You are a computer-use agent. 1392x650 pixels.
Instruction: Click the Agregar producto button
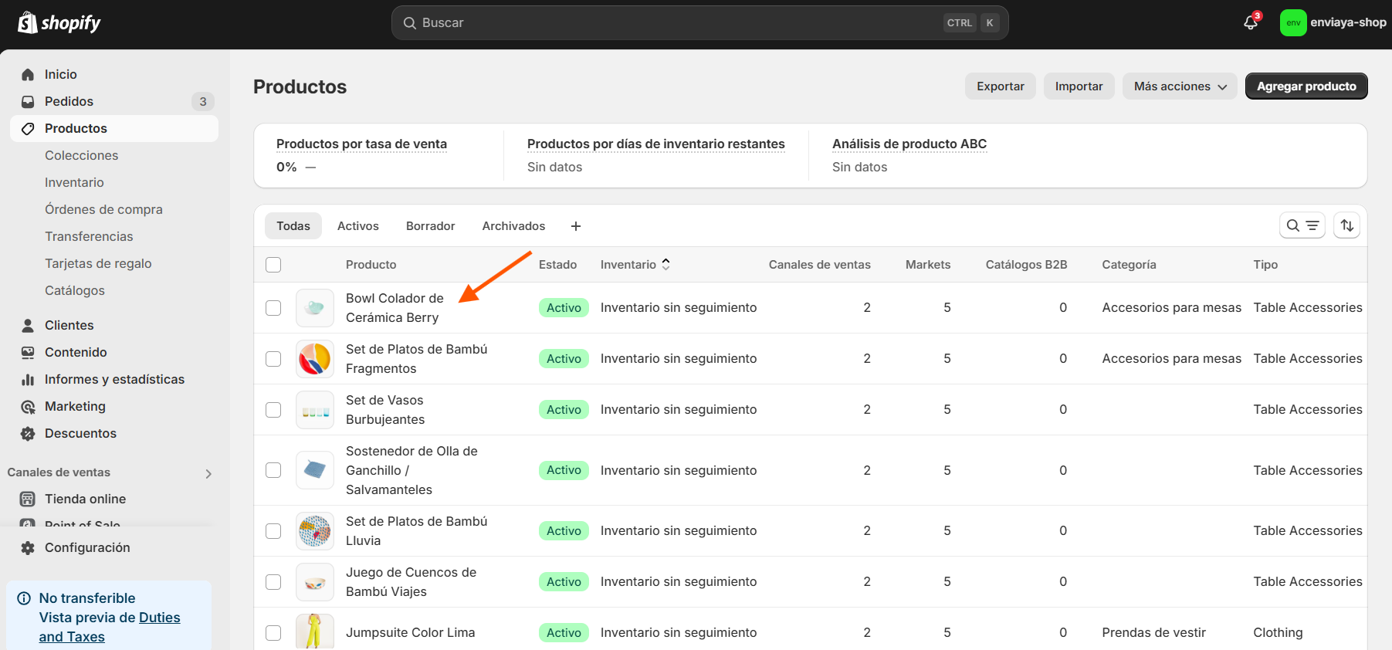click(1306, 86)
